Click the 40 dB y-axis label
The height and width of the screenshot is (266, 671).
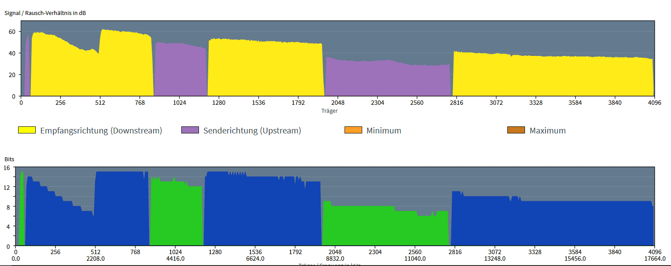12,53
